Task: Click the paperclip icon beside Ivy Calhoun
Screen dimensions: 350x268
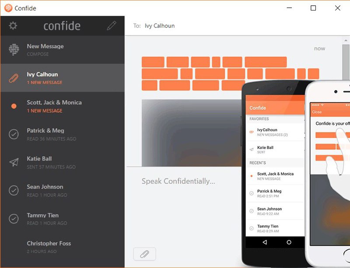Action: pyautogui.click(x=14, y=78)
